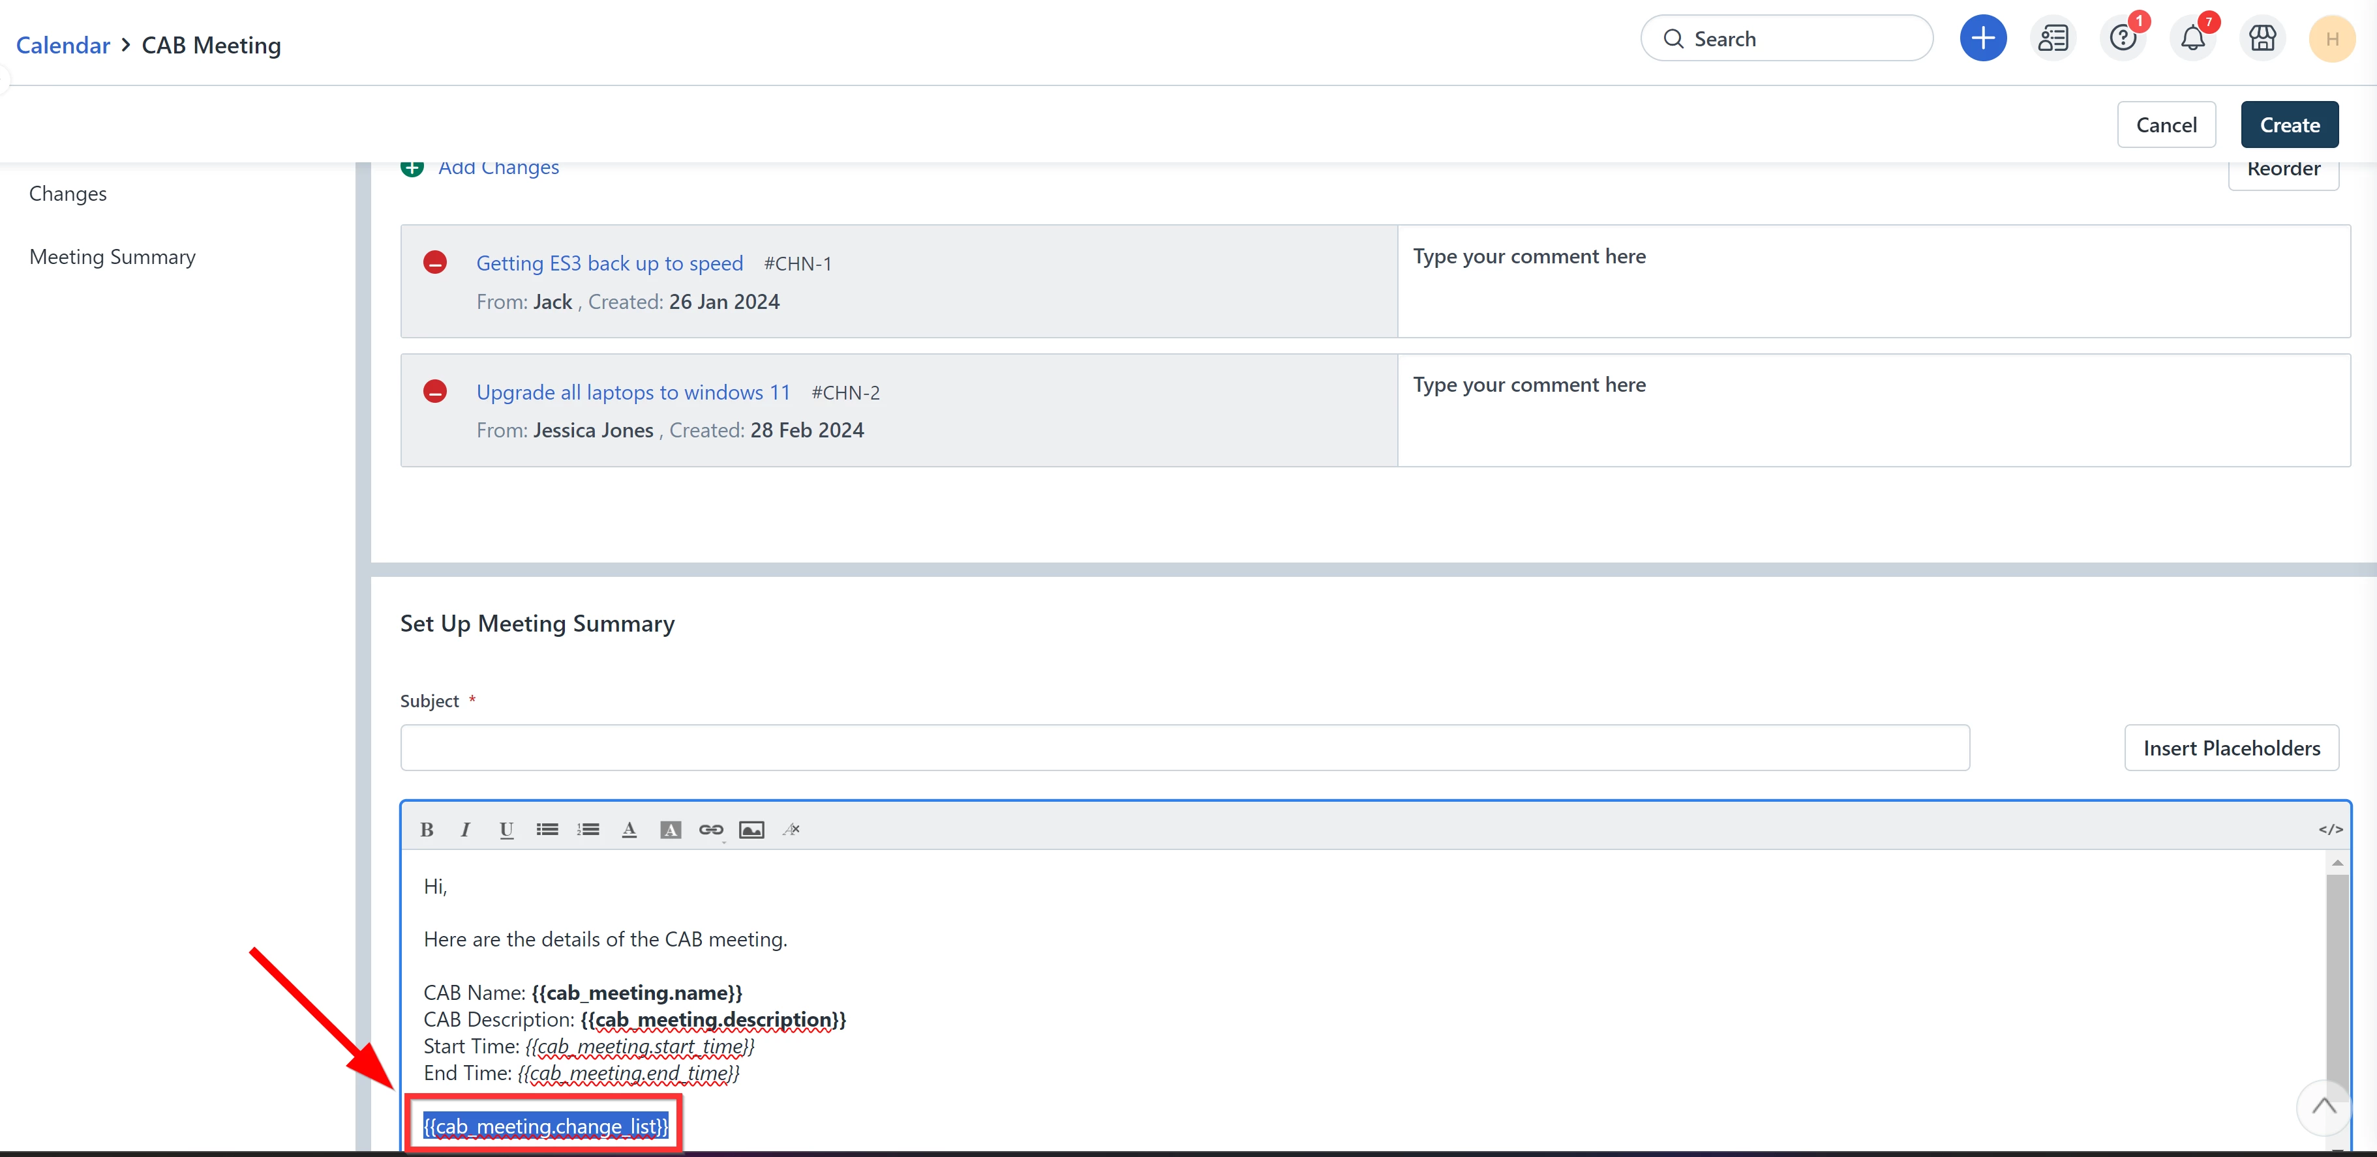2377x1157 pixels.
Task: Remove the Upgrade all laptops change
Action: tap(434, 392)
